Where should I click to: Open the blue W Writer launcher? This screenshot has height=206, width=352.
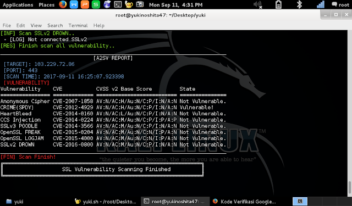point(74,4)
